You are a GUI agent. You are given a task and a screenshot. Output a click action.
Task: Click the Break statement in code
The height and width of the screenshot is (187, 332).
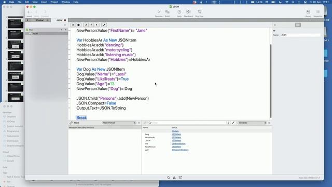pos(81,118)
